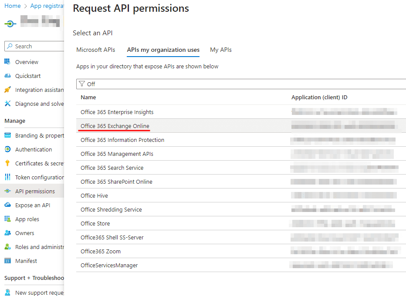
Task: Click the filter funnel icon
Action: 82,84
